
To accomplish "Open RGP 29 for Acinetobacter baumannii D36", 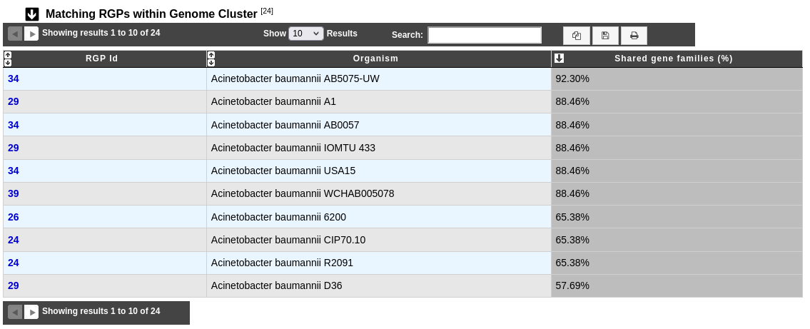I will tap(14, 285).
